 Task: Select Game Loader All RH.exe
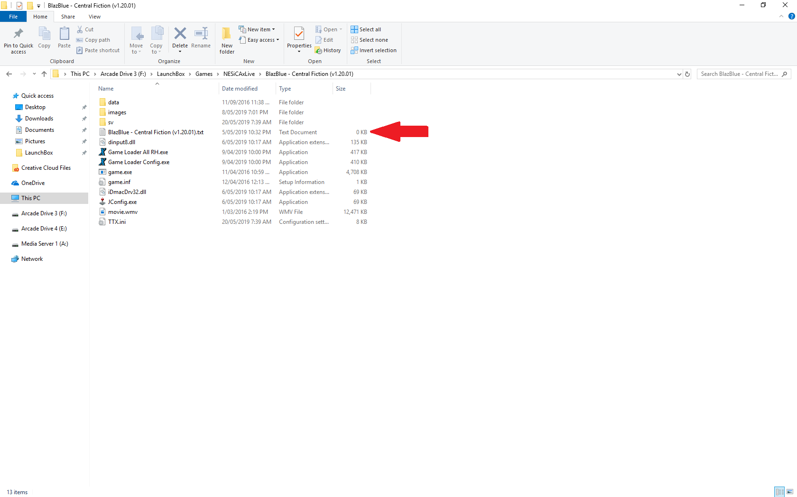coord(138,152)
